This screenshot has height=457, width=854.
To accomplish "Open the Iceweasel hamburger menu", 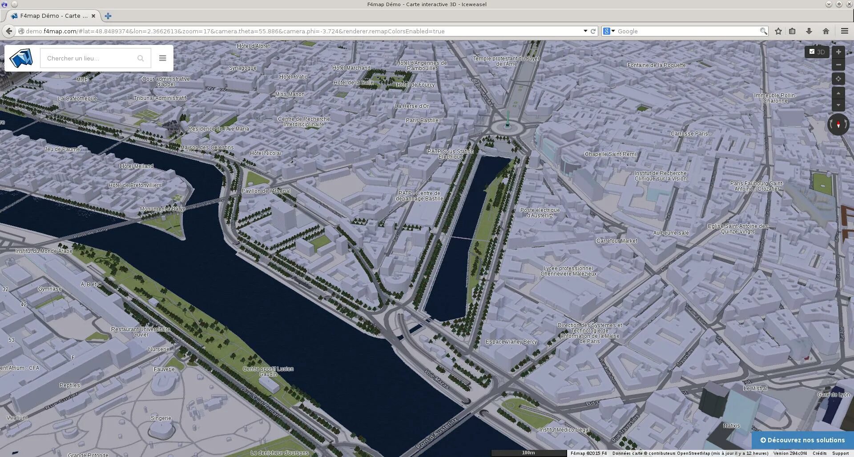I will pos(845,31).
